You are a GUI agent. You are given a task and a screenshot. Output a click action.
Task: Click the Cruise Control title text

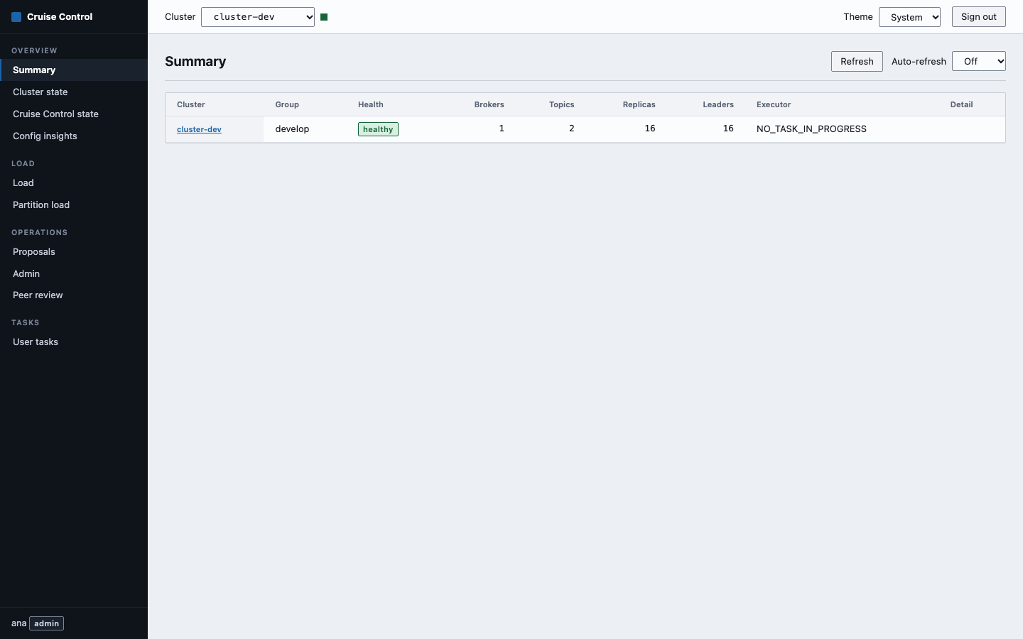coord(60,17)
